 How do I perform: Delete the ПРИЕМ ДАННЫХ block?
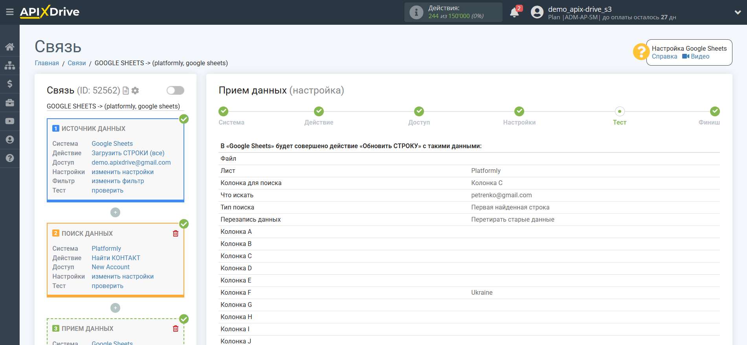176,328
